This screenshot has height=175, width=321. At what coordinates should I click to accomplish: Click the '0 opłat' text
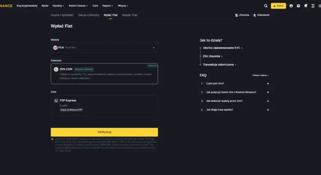tap(63, 106)
